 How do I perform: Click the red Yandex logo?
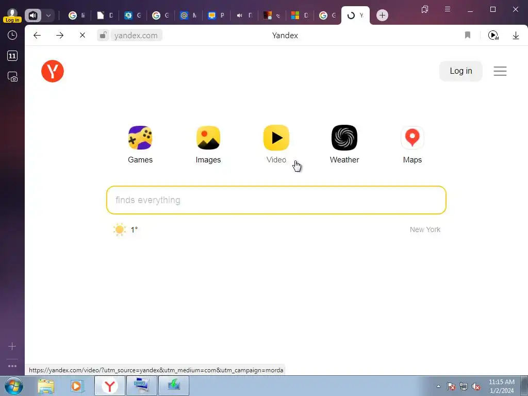[53, 71]
